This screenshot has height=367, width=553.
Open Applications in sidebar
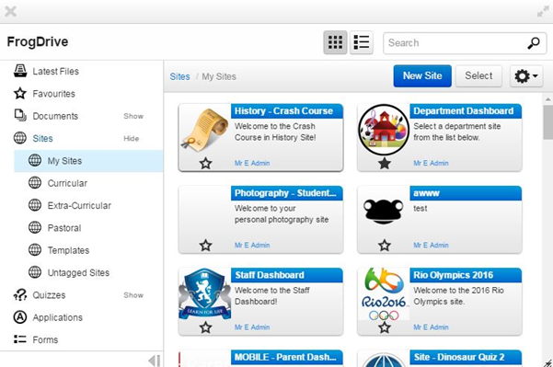point(57,317)
